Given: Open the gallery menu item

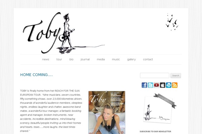Looking at the screenshot, I should tap(131, 60).
